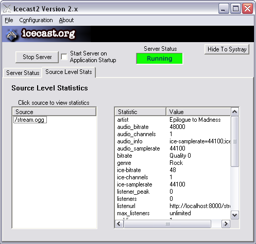Select the bitrate statistic row
This screenshot has height=244, width=256.
(173, 156)
